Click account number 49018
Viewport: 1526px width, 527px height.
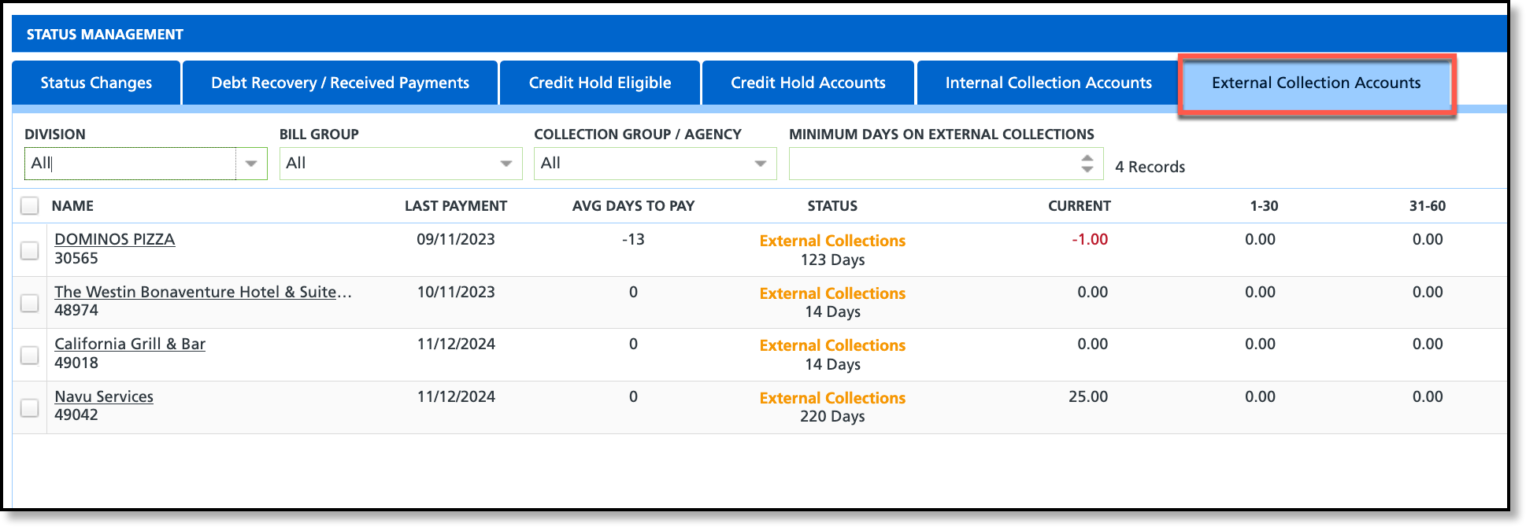coord(76,363)
